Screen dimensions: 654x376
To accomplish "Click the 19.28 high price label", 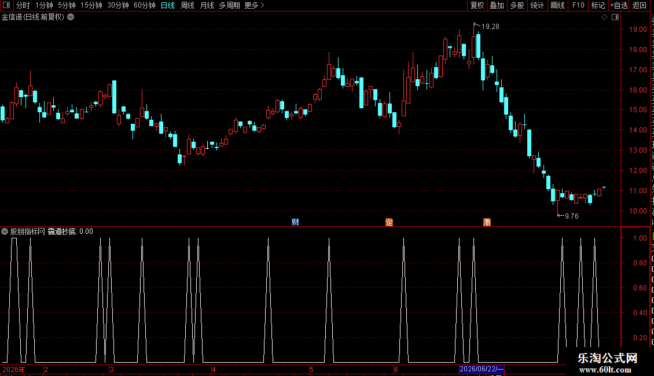I will [490, 27].
